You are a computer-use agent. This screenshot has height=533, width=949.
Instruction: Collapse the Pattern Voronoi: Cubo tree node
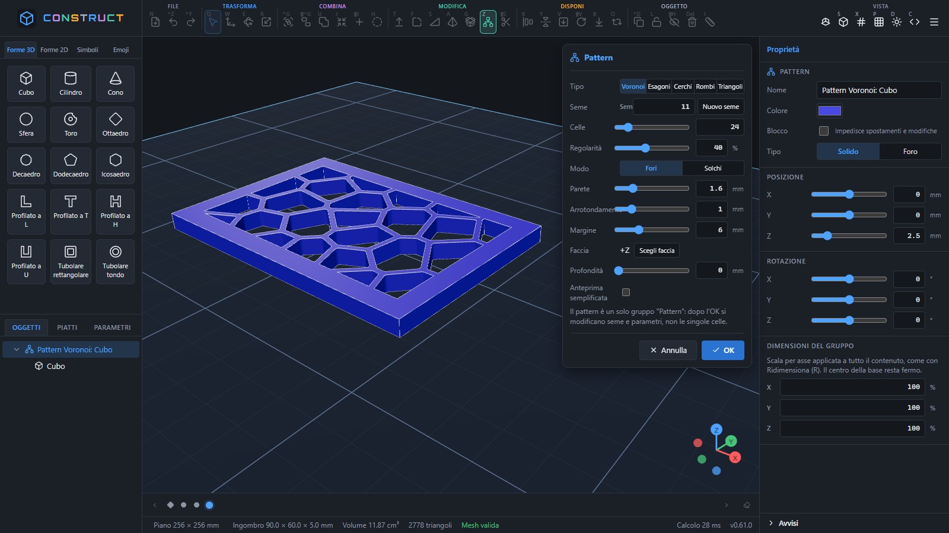click(x=17, y=349)
